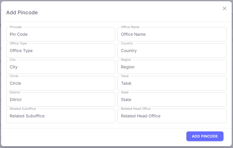Click the Office Name text field
Image resolution: width=233 pixels, height=148 pixels.
tap(172, 34)
